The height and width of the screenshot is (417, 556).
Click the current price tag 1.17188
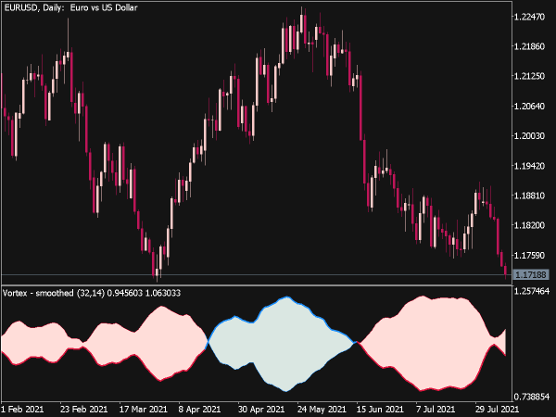tap(531, 275)
